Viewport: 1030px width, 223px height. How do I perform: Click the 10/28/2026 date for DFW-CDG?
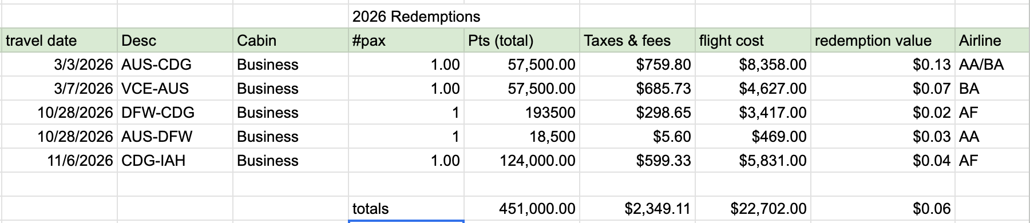point(59,113)
